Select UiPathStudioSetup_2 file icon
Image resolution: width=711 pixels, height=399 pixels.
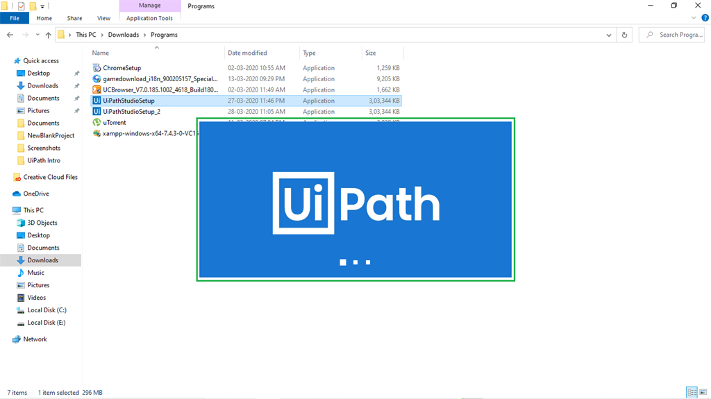[97, 112]
